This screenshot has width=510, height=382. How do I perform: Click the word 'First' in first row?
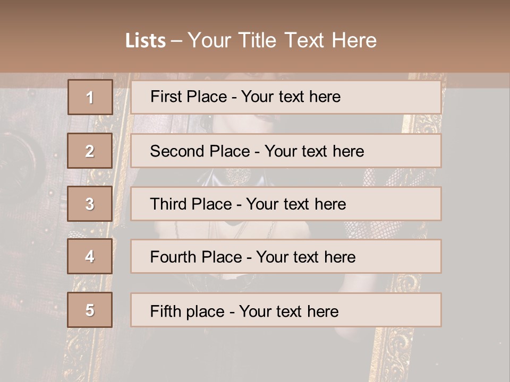point(166,97)
